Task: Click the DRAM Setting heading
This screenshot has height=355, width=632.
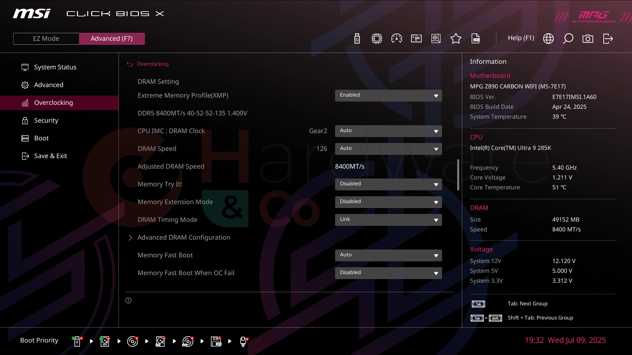Action: (x=158, y=82)
